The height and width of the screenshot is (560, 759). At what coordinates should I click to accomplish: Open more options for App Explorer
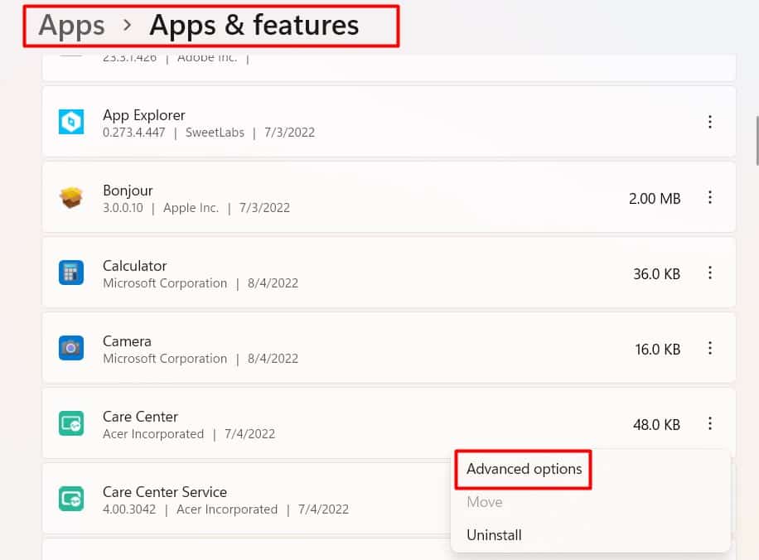click(709, 122)
